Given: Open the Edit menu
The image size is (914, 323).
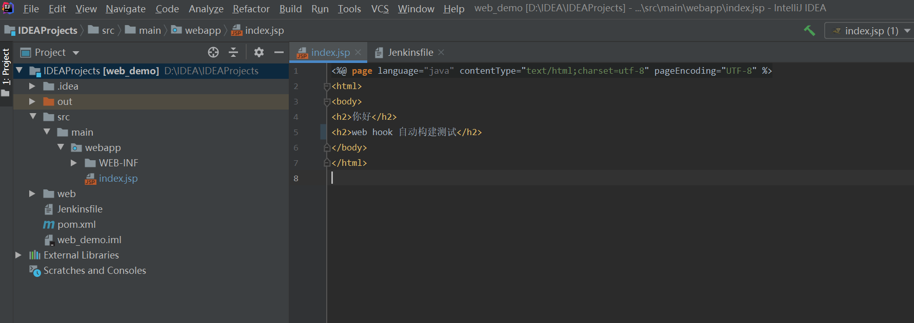Looking at the screenshot, I should (x=57, y=9).
